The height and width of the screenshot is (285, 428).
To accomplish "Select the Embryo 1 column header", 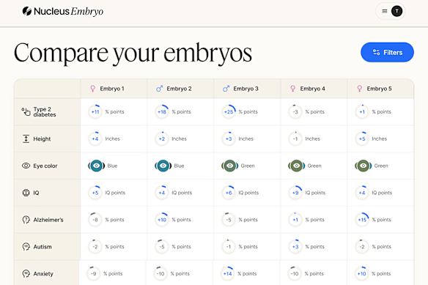I will 114,89.
